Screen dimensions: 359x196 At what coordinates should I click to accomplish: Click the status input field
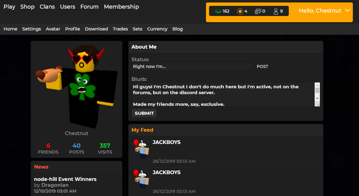pyautogui.click(x=192, y=66)
